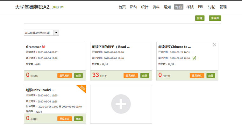Switch to PBL tab
Screen dimensions: 242x126
pyautogui.click(x=201, y=7)
